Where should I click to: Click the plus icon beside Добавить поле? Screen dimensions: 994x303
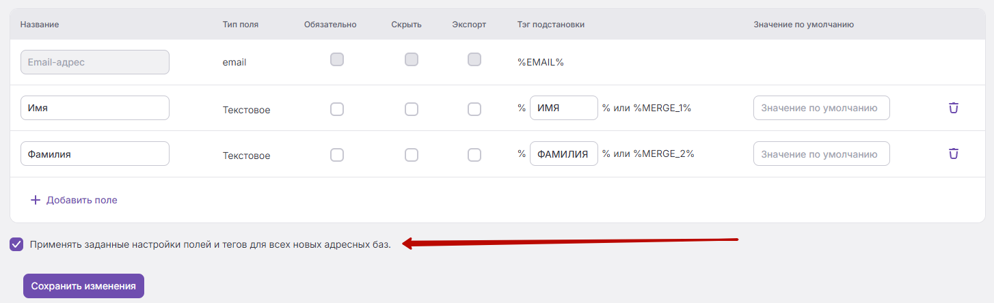(36, 200)
